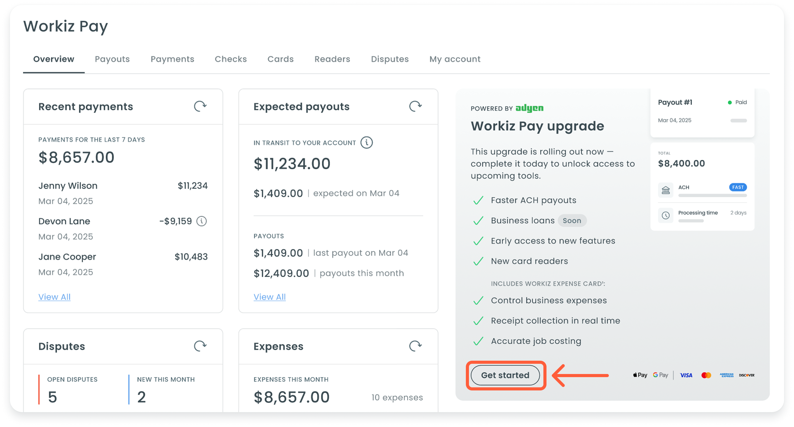Click checkmark beside Faster ACH payouts
The image size is (794, 427).
click(x=478, y=200)
